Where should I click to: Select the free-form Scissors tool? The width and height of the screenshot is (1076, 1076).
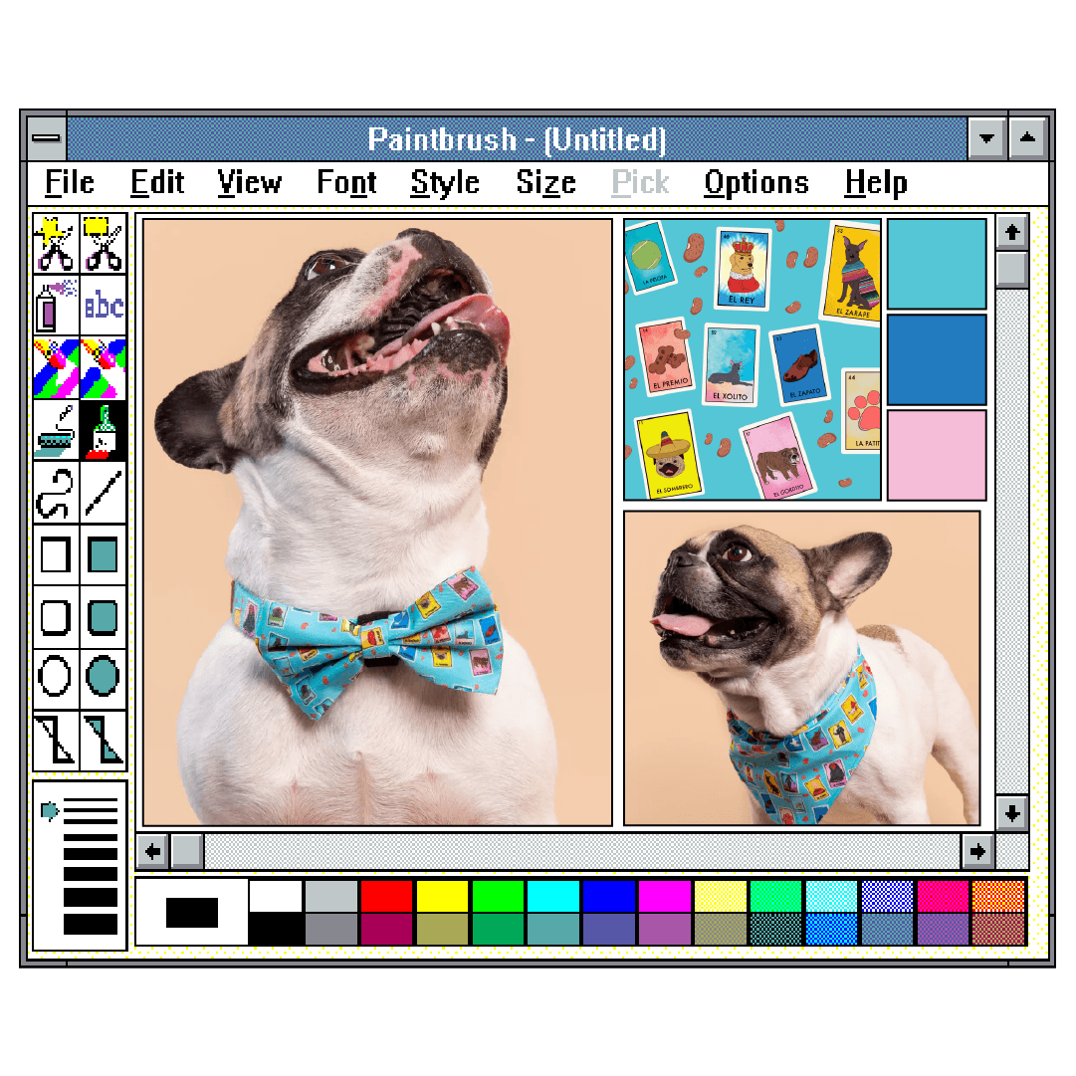[57, 244]
